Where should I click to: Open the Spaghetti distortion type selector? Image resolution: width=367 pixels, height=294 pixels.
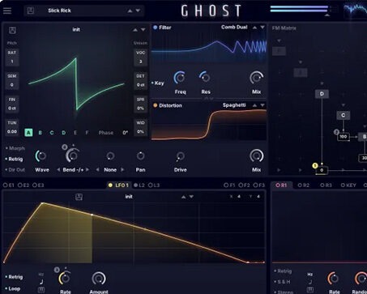(x=234, y=105)
